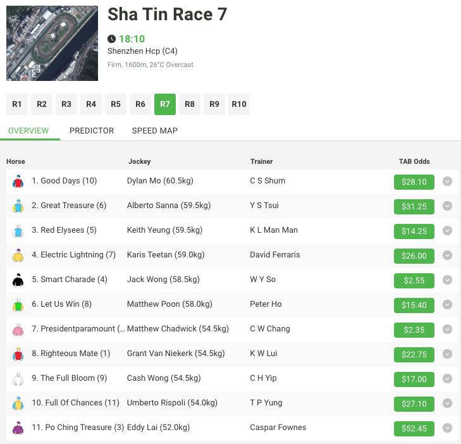This screenshot has width=461, height=444.
Task: Select the $52.45 odds for Po Ching Treasure
Action: click(x=414, y=428)
